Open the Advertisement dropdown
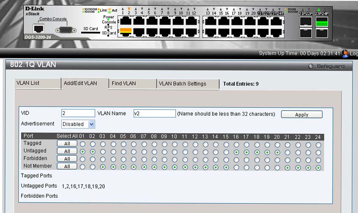The height and width of the screenshot is (213, 358). (78, 124)
